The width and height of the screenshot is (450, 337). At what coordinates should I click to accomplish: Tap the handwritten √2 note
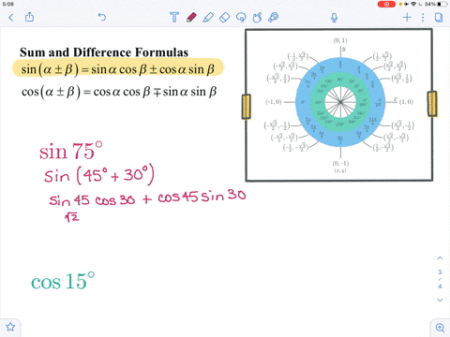[72, 217]
